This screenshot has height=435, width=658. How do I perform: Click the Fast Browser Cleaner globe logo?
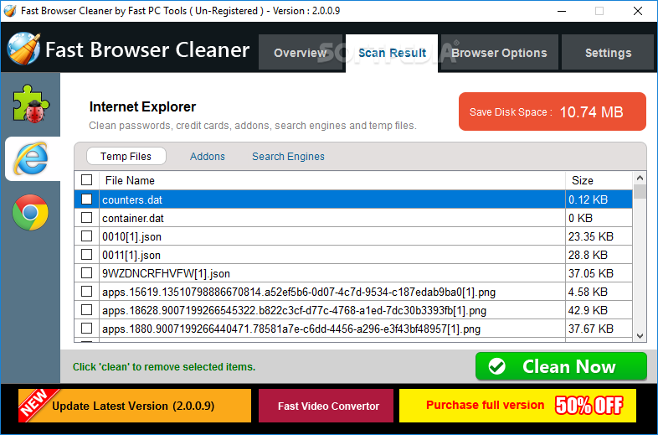pos(23,49)
